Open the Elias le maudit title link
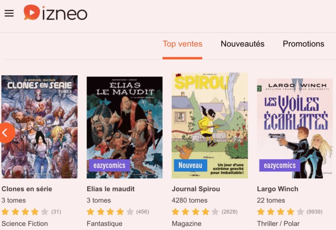Viewport: 336px width, 230px height. click(111, 189)
